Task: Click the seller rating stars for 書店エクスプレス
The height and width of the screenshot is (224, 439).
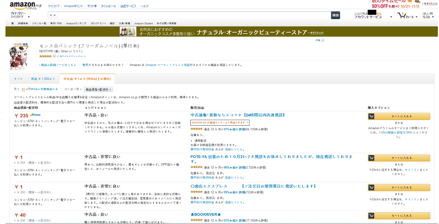Action: point(197,192)
